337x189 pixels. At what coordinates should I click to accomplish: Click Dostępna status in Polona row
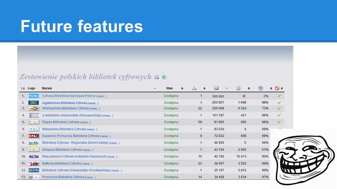click(171, 96)
